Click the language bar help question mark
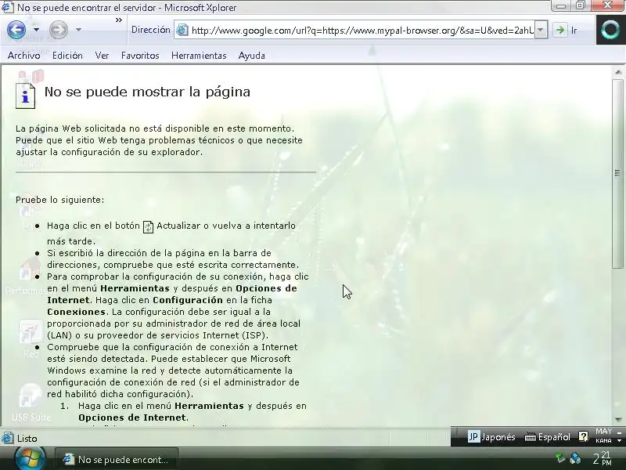Viewport: 626px width, 470px height. pyautogui.click(x=583, y=436)
